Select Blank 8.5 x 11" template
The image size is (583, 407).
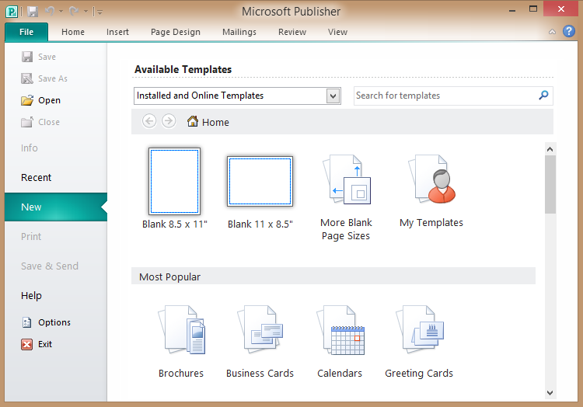point(174,188)
